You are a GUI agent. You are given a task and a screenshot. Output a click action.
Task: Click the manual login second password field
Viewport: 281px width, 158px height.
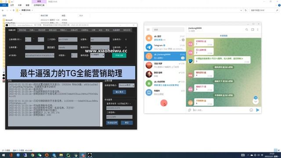(x=119, y=117)
